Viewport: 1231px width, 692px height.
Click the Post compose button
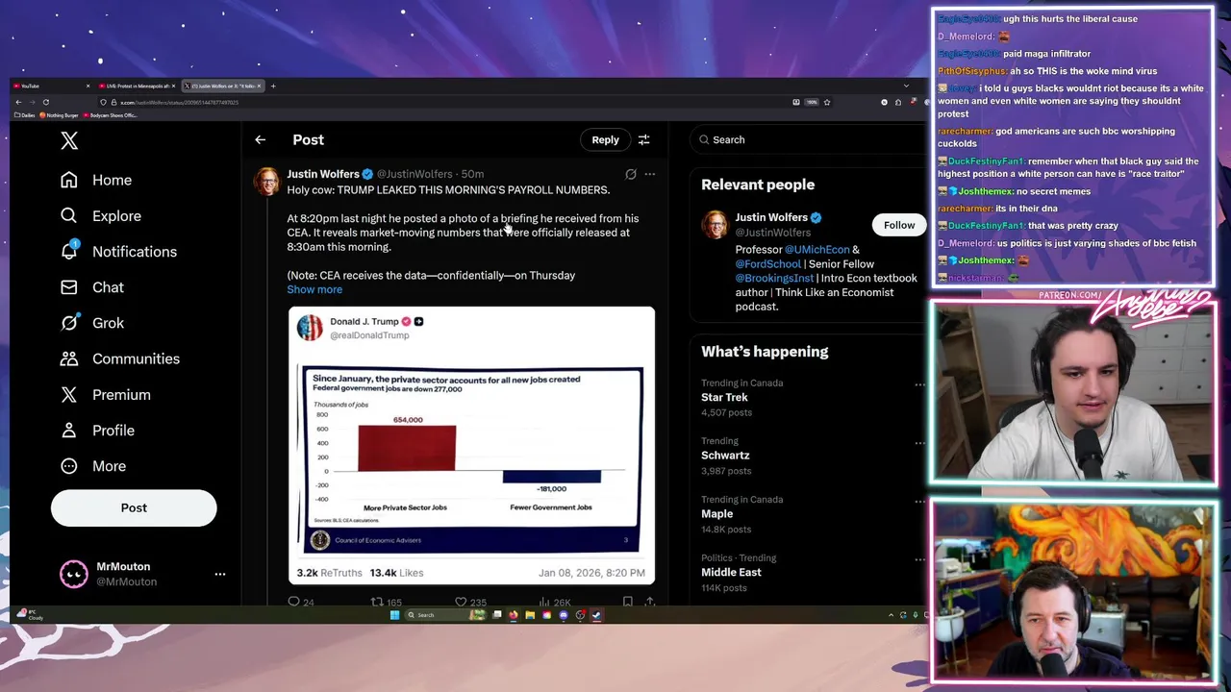pos(134,507)
